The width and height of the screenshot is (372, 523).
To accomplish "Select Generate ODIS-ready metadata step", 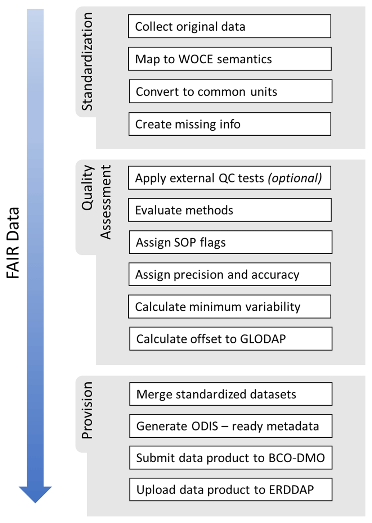I will point(230,426).
